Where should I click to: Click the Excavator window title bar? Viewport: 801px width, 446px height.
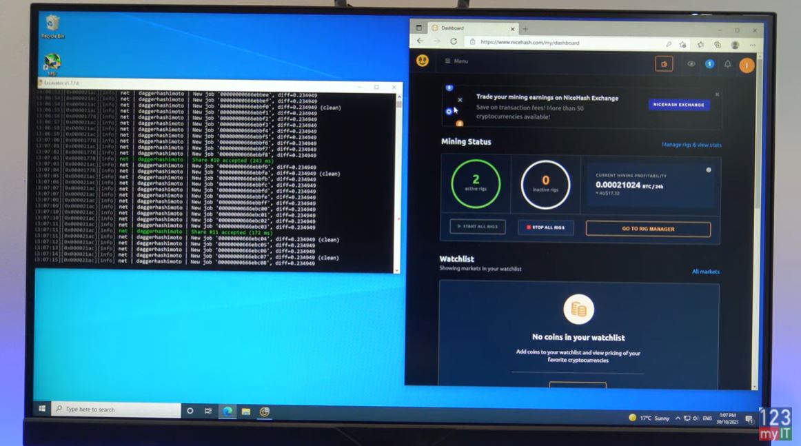pyautogui.click(x=220, y=84)
